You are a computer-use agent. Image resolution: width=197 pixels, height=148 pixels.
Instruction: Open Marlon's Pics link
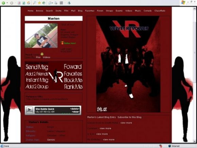38,57
